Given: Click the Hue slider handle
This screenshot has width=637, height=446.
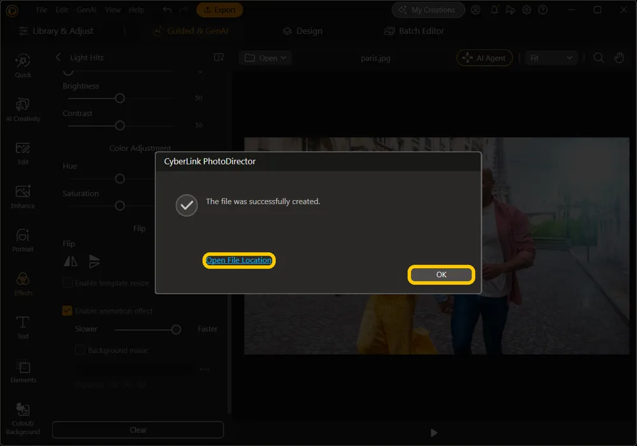Looking at the screenshot, I should [x=120, y=179].
